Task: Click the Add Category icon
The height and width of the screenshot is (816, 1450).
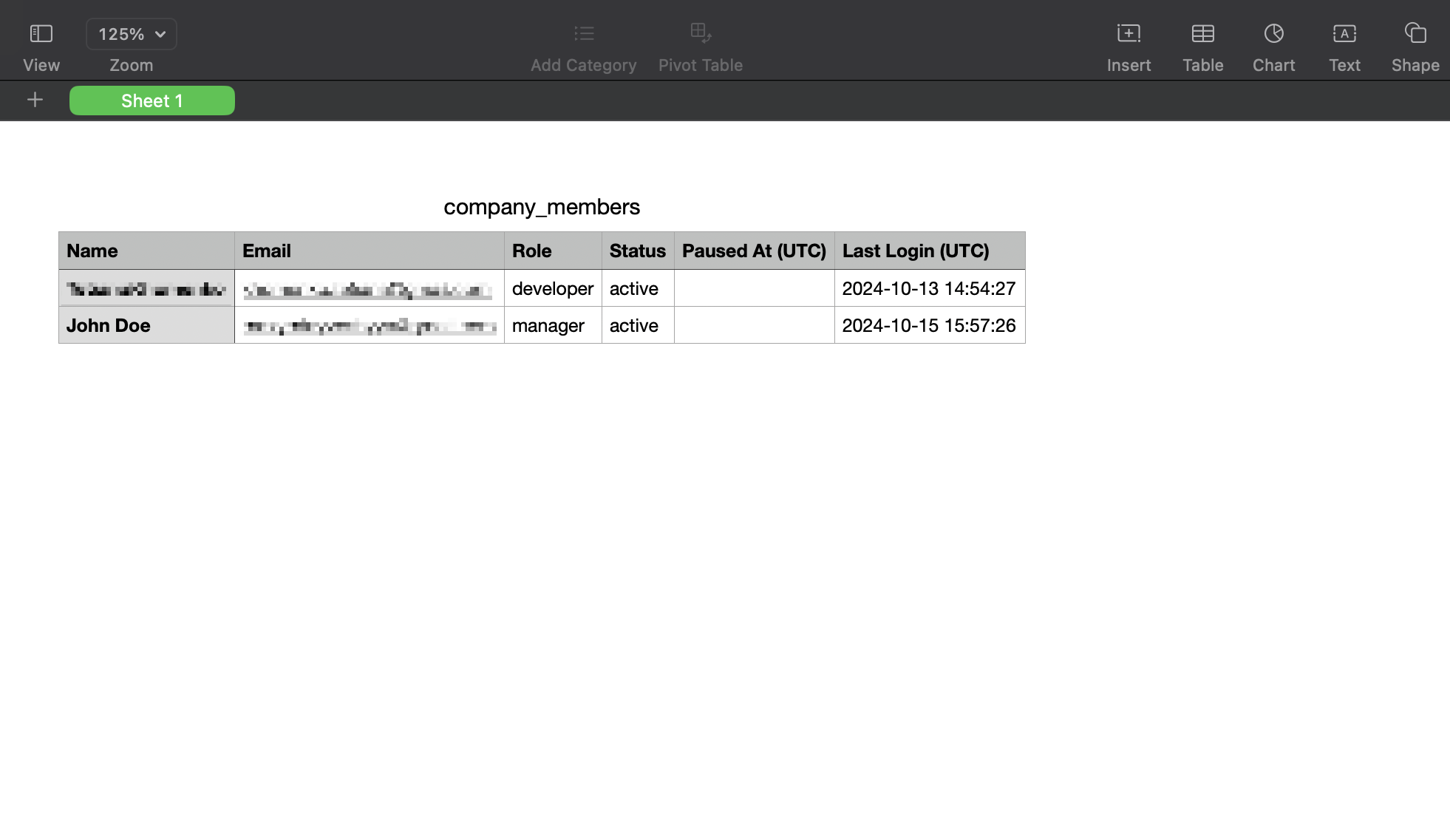Action: 585,33
